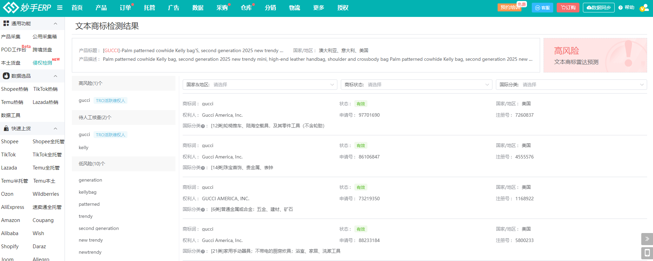Click the 通用功能 grid icon
This screenshot has width=653, height=261.
pyautogui.click(x=6, y=23)
